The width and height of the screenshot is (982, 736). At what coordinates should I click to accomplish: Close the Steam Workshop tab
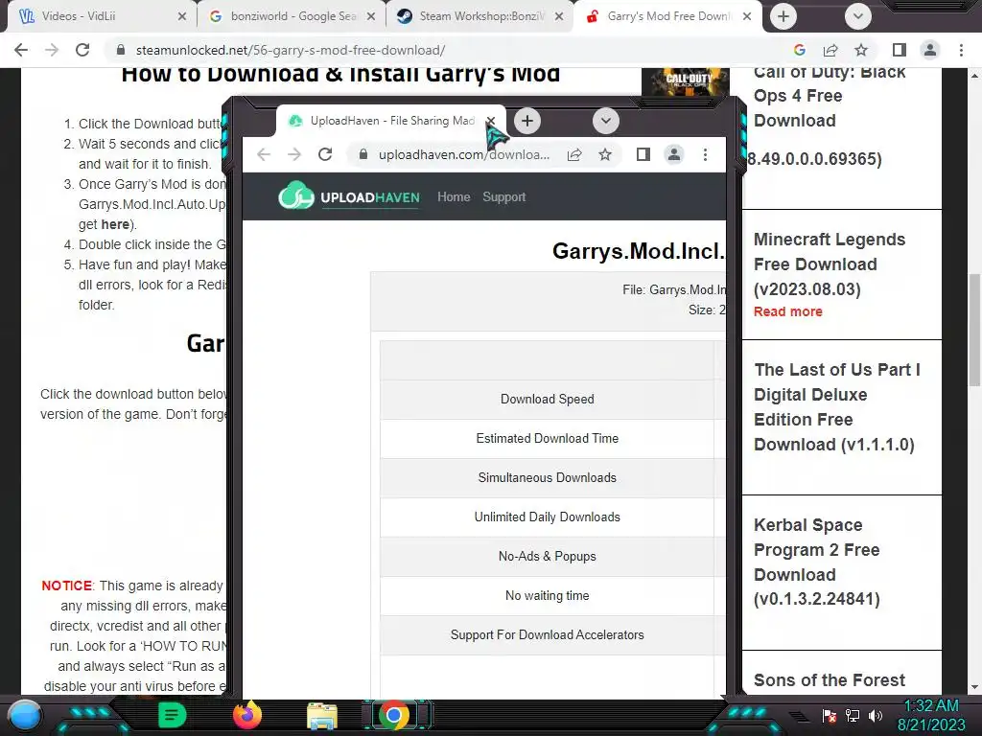559,16
